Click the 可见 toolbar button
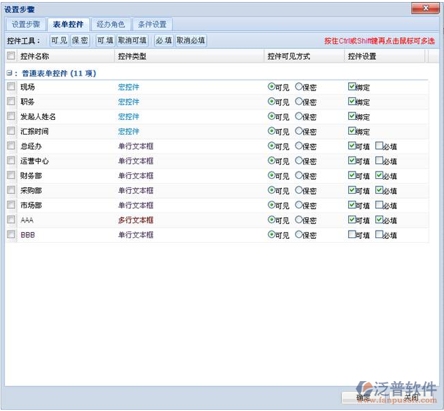This screenshot has height=411, width=444. coord(59,41)
